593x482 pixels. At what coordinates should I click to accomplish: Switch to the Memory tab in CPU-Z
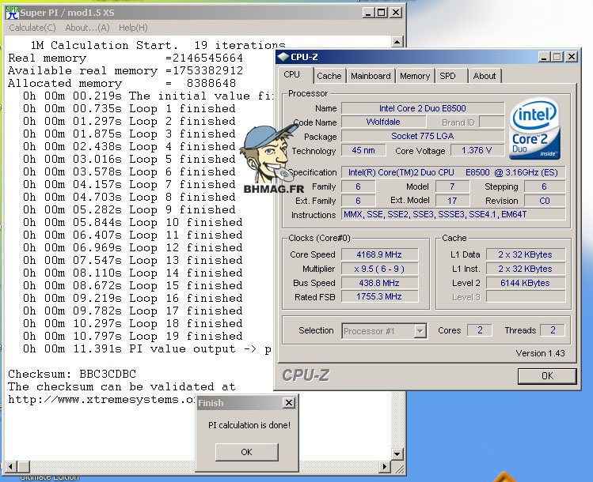tap(415, 76)
